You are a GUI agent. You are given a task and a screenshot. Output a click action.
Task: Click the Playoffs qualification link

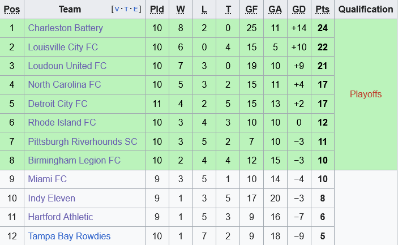tap(366, 94)
